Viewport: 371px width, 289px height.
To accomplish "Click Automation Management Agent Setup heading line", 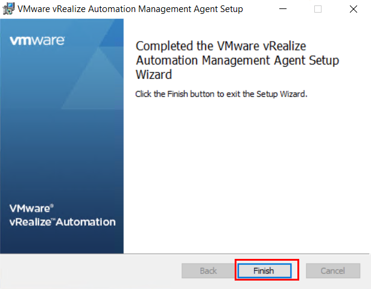I will [238, 60].
